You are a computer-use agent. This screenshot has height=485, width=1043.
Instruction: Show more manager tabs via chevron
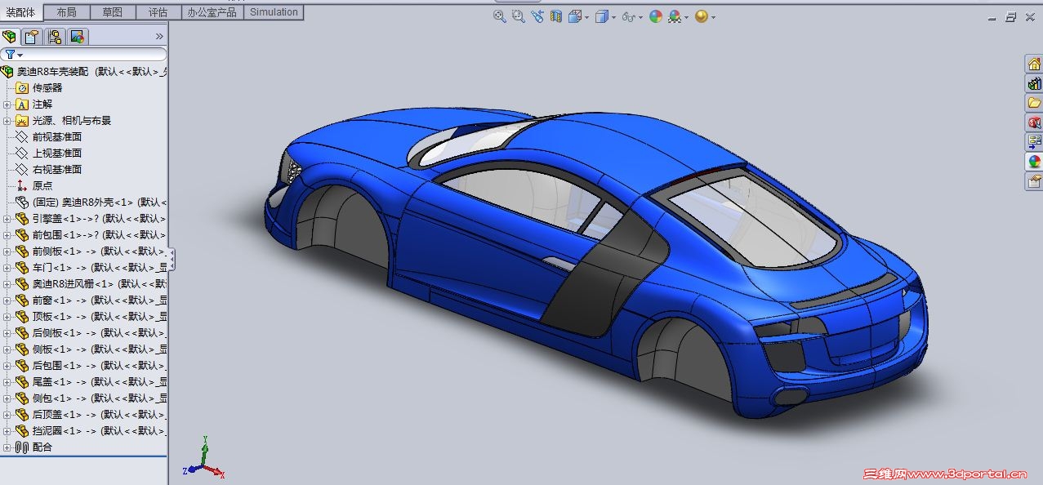point(159,37)
